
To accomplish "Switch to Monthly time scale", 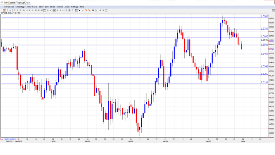I will click(x=50, y=10).
